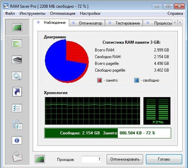Viewport: 188px width, 168px height.
Task: Open the gears processes sidebar icon
Action: point(17,76)
